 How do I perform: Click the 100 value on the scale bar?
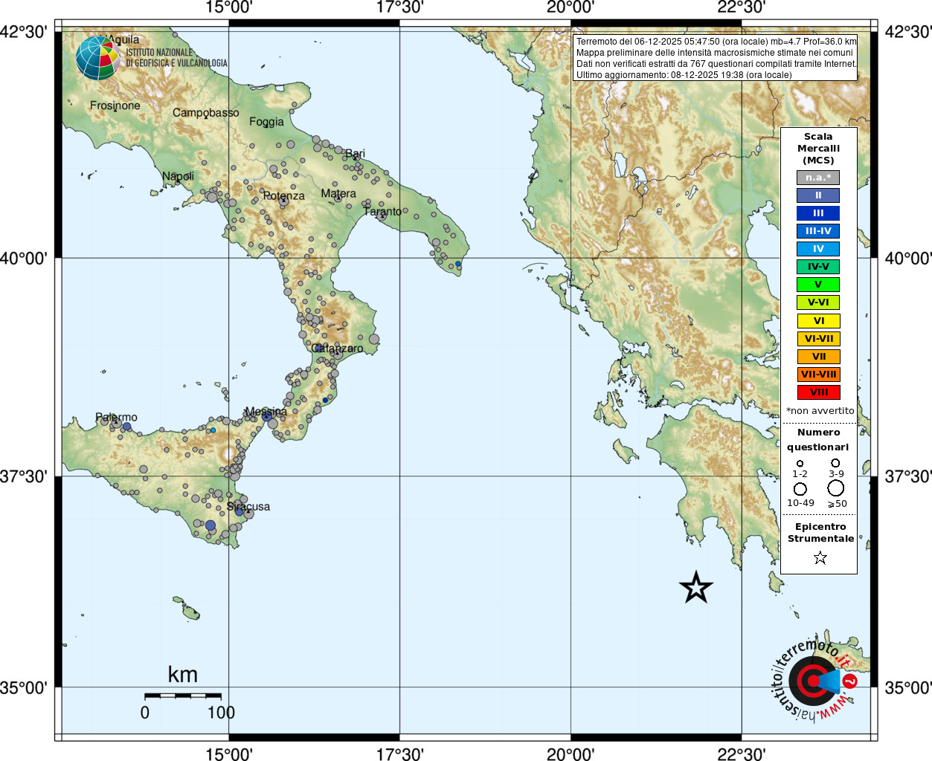[x=222, y=713]
